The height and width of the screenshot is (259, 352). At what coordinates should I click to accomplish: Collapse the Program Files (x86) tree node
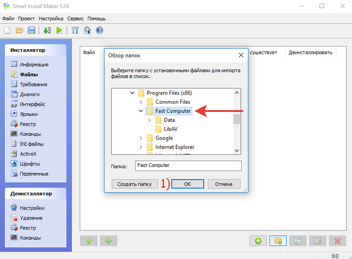132,92
